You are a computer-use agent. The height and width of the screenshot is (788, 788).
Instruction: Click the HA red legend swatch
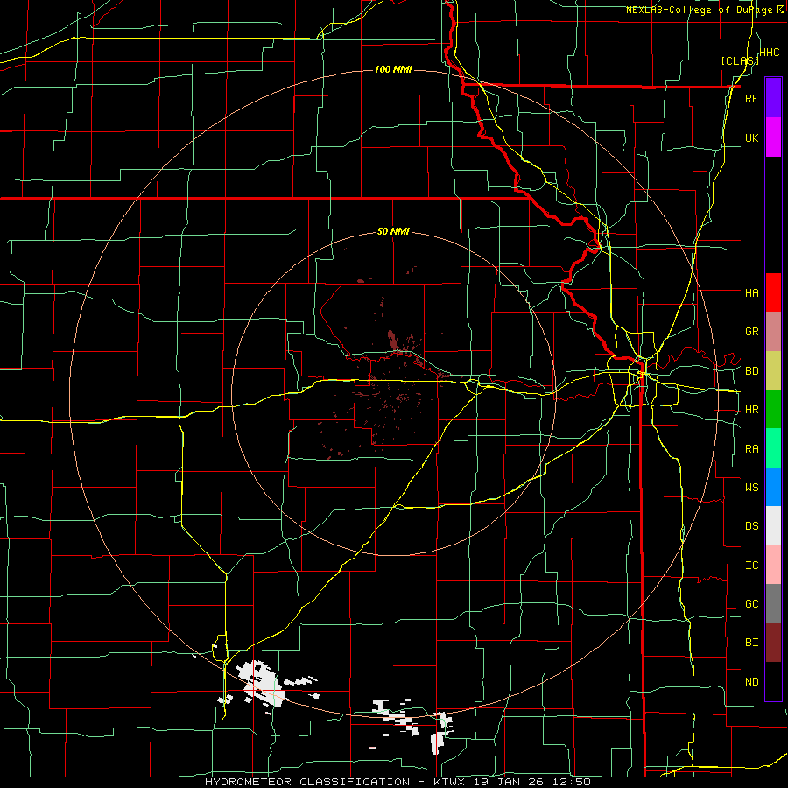[773, 292]
